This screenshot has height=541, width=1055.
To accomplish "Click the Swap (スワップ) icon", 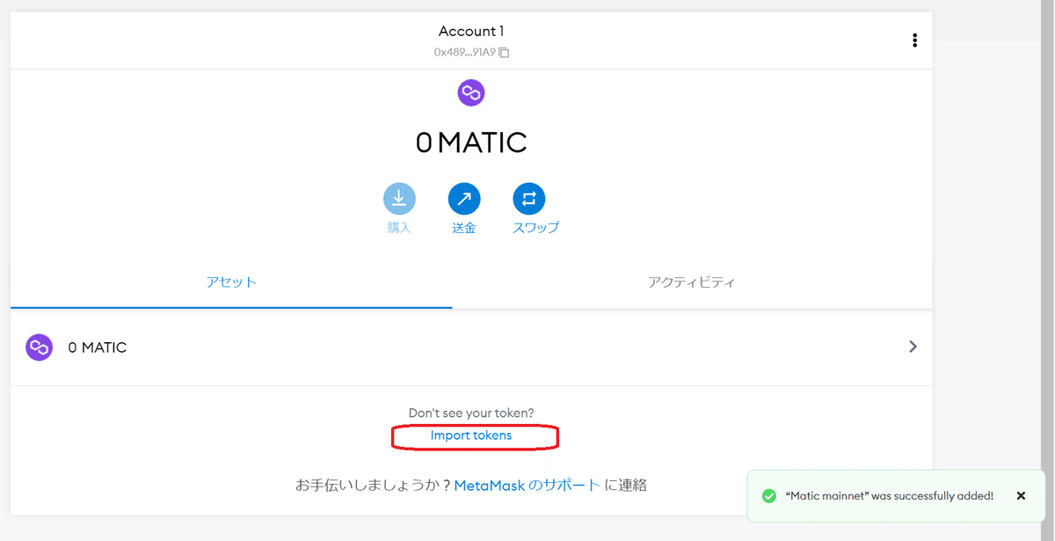I will point(529,199).
